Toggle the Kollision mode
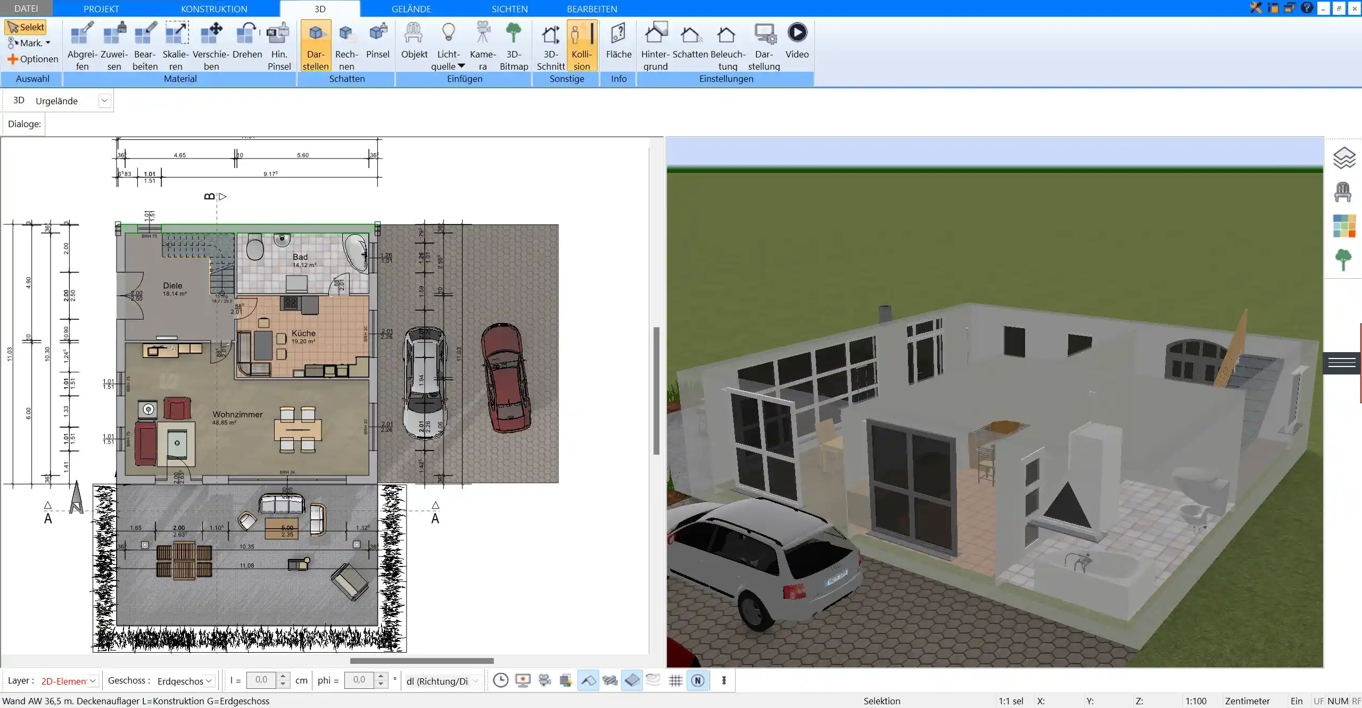 coord(582,46)
